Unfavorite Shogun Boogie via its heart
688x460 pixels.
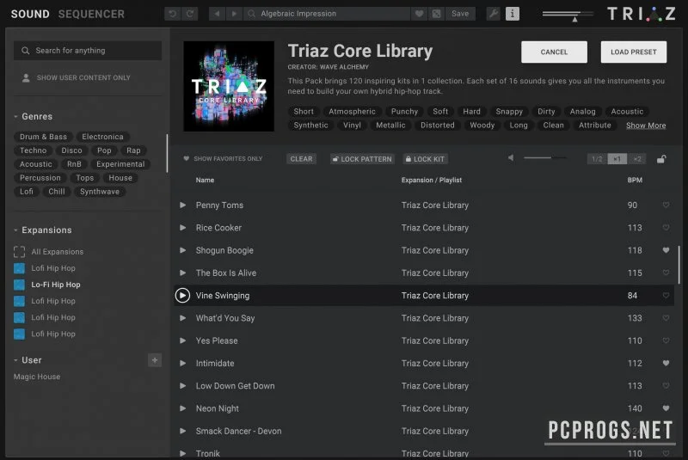(x=666, y=250)
